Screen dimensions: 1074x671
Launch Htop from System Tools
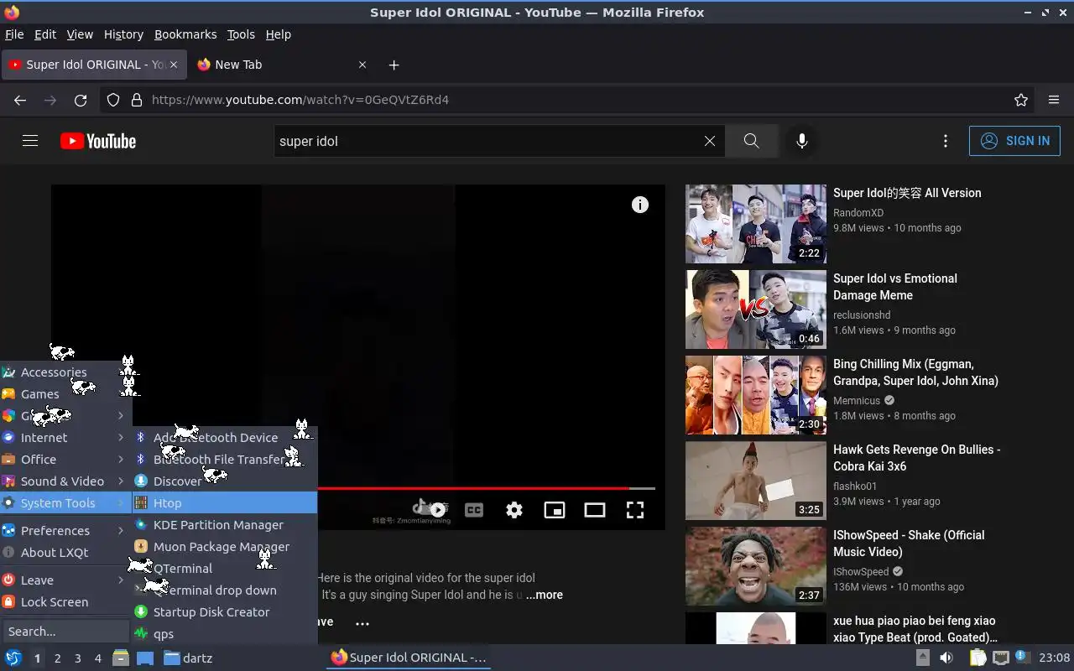tap(225, 502)
